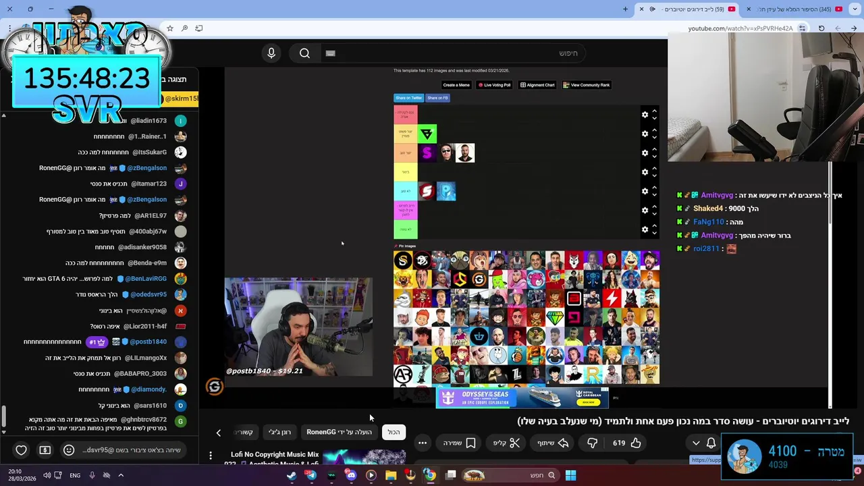Click the Share on FB button
This screenshot has height=486, width=864.
[437, 98]
